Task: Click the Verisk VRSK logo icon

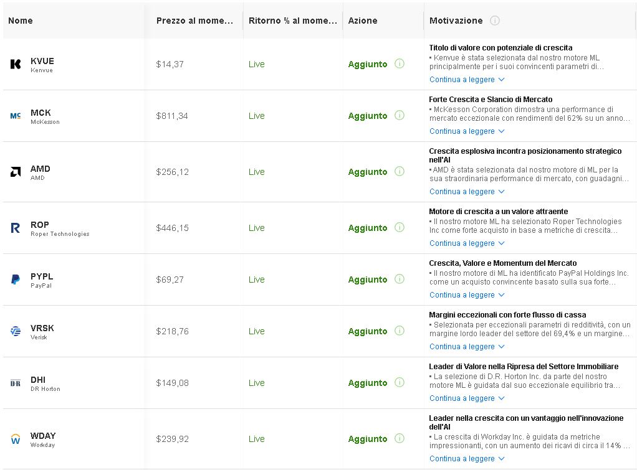Action: 16,331
